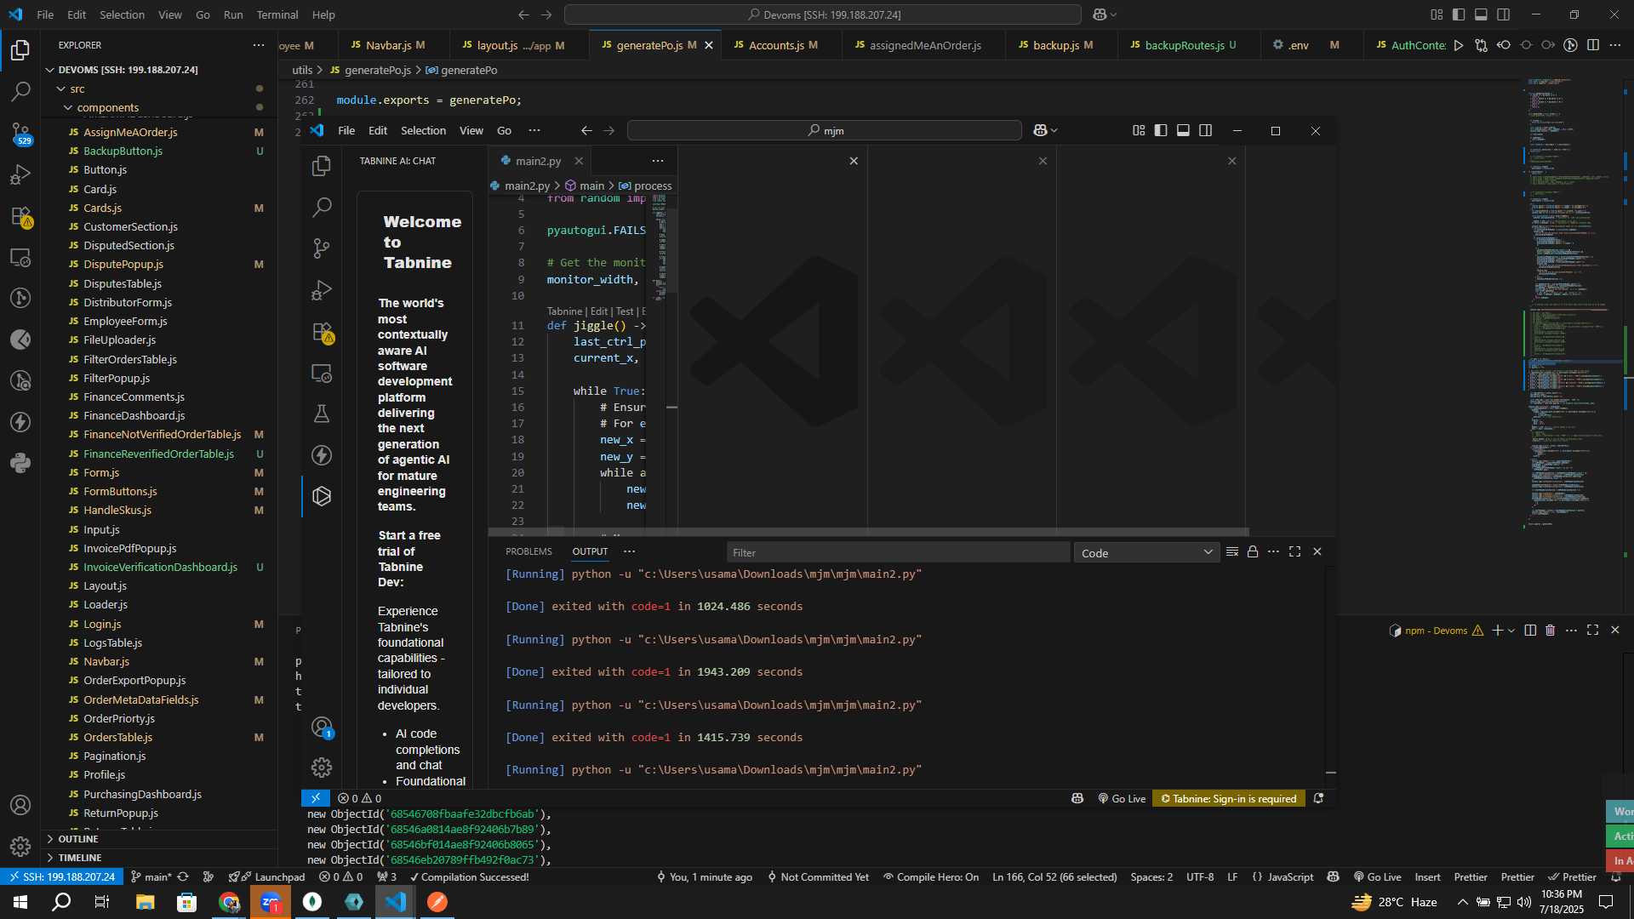The width and height of the screenshot is (1634, 919).
Task: Open the Terminal menu in outer window
Action: click(x=277, y=14)
